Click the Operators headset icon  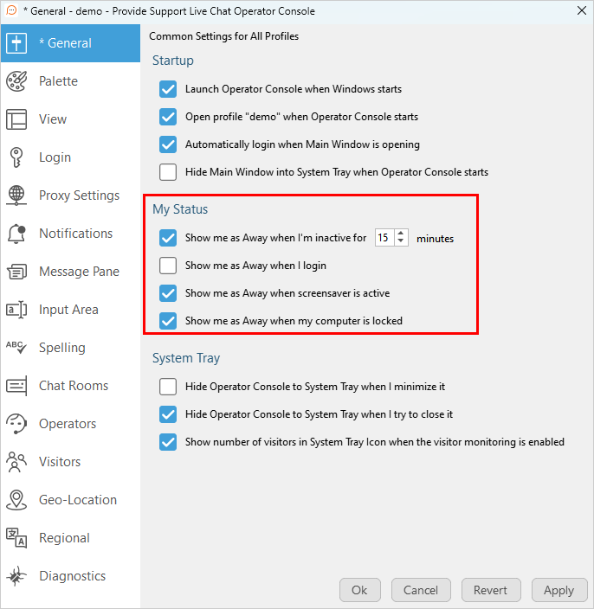point(16,424)
